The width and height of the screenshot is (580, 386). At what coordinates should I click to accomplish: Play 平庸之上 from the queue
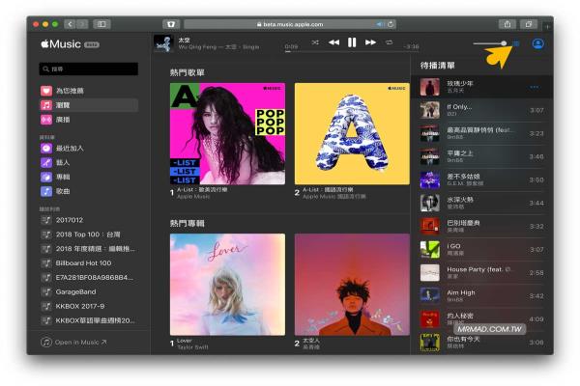482,156
